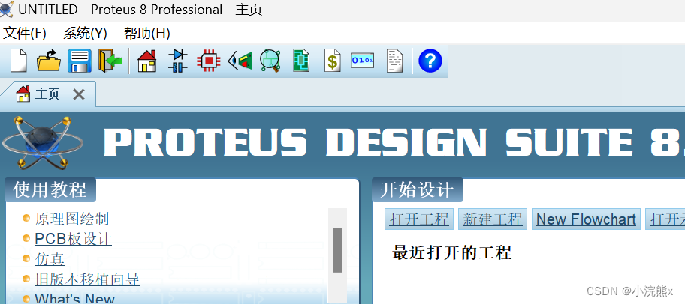685x304 pixels.
Task: Open the PCB板设计 tutorial link
Action: 74,239
